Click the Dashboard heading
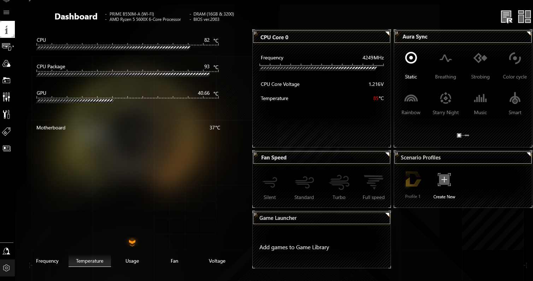The image size is (533, 281). (76, 17)
